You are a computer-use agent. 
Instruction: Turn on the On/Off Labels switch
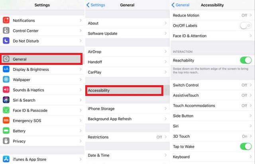pos(245,25)
